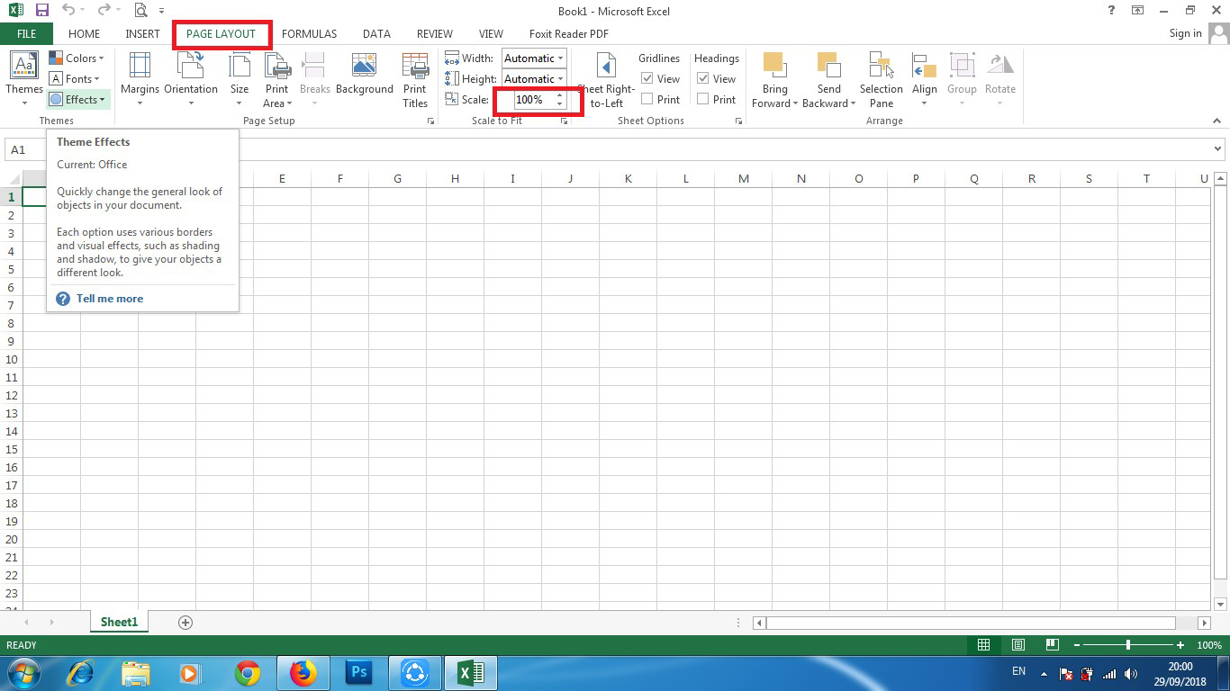Click Send Backward icon

pyautogui.click(x=828, y=66)
